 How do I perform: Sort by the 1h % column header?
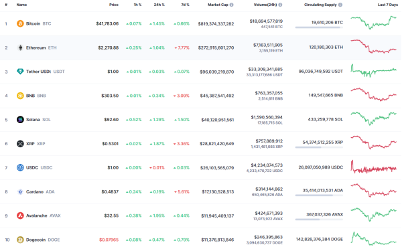137,5
